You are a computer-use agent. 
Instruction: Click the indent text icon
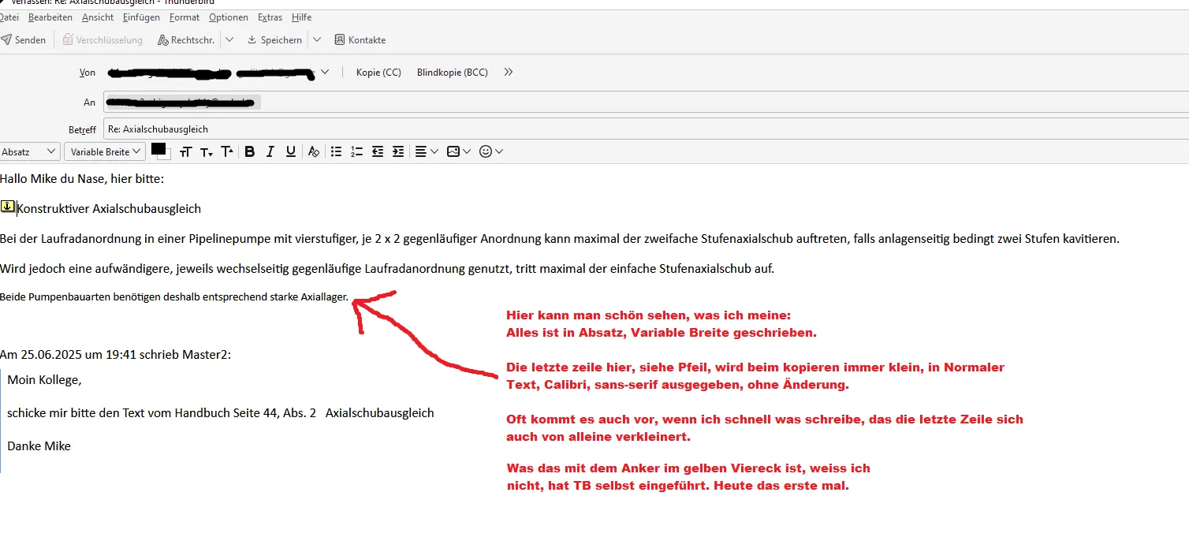click(x=398, y=151)
